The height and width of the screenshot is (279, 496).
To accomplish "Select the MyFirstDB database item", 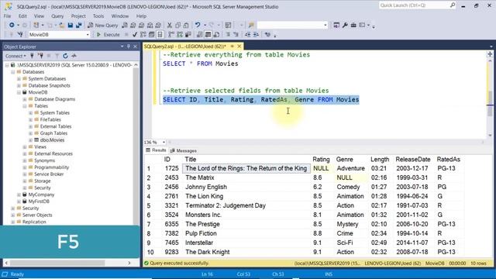I will [x=39, y=201].
